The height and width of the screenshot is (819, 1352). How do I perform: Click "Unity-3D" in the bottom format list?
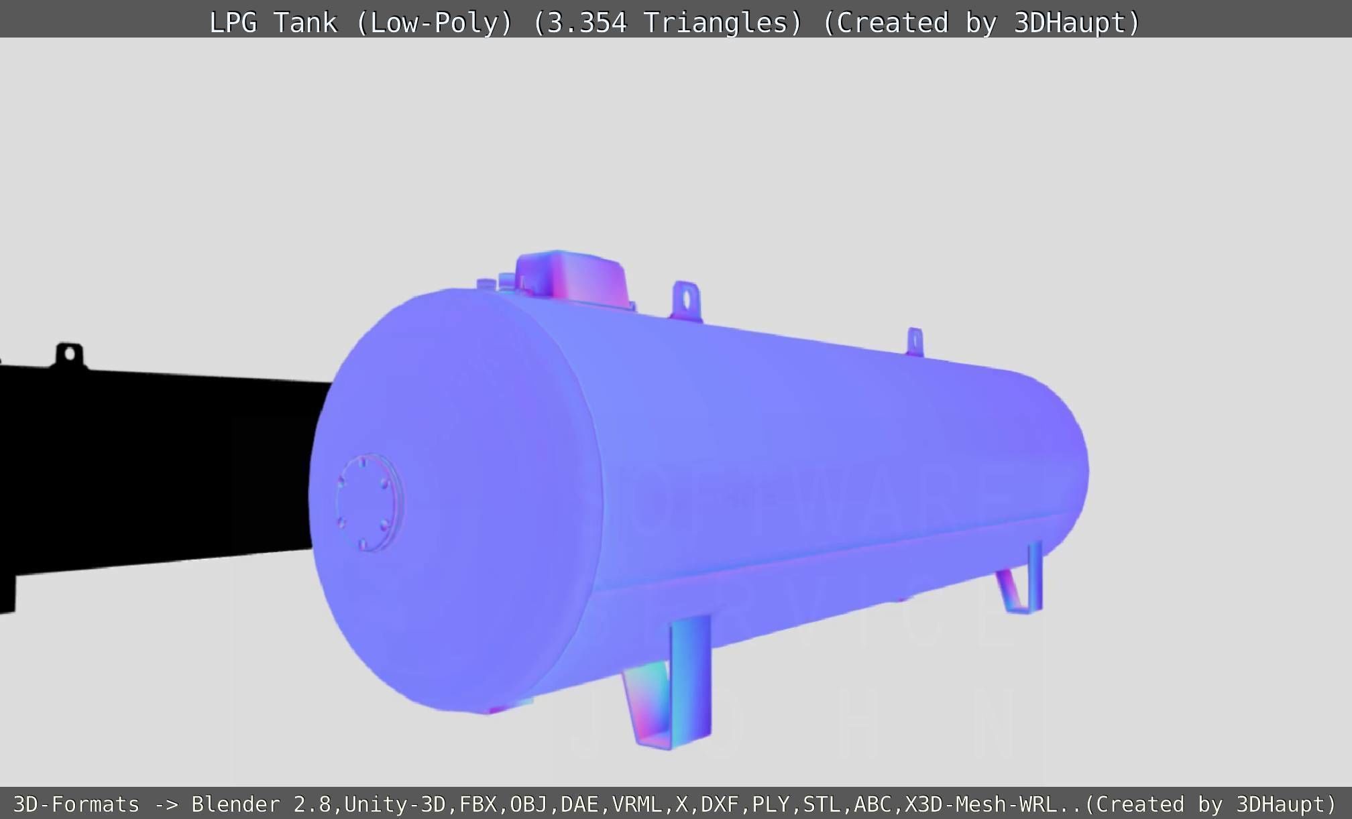[395, 804]
